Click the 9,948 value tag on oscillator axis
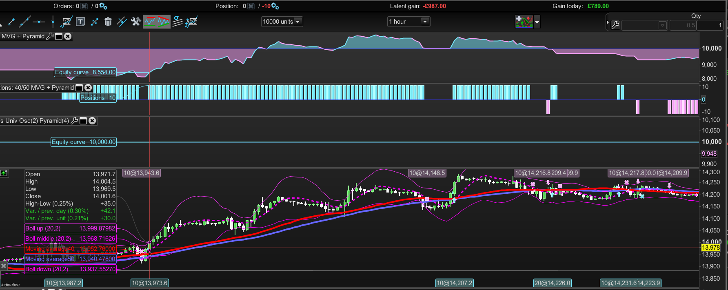Viewport: 728px width, 290px height. (709, 154)
